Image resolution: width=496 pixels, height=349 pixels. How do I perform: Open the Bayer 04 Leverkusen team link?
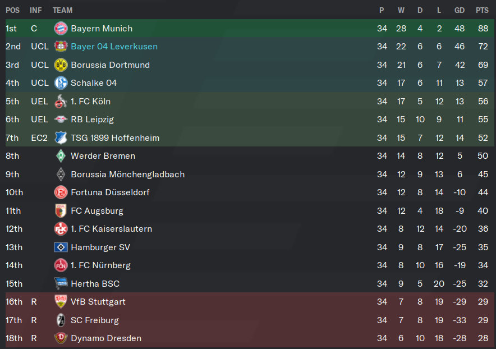point(114,47)
